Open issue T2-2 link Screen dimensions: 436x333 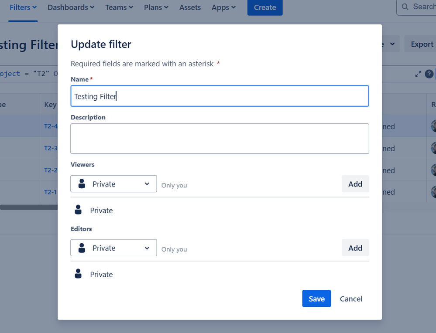51,170
